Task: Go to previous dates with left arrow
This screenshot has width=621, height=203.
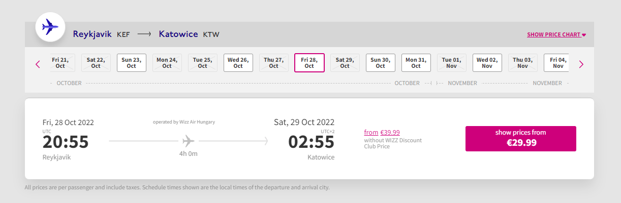Action: click(38, 64)
